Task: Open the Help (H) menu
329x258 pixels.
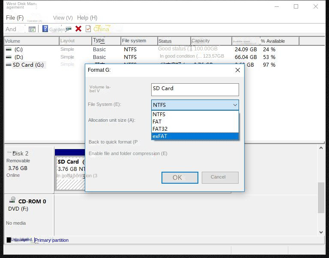Action: (87, 18)
